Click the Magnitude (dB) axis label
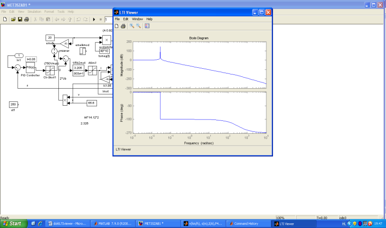 click(x=122, y=65)
